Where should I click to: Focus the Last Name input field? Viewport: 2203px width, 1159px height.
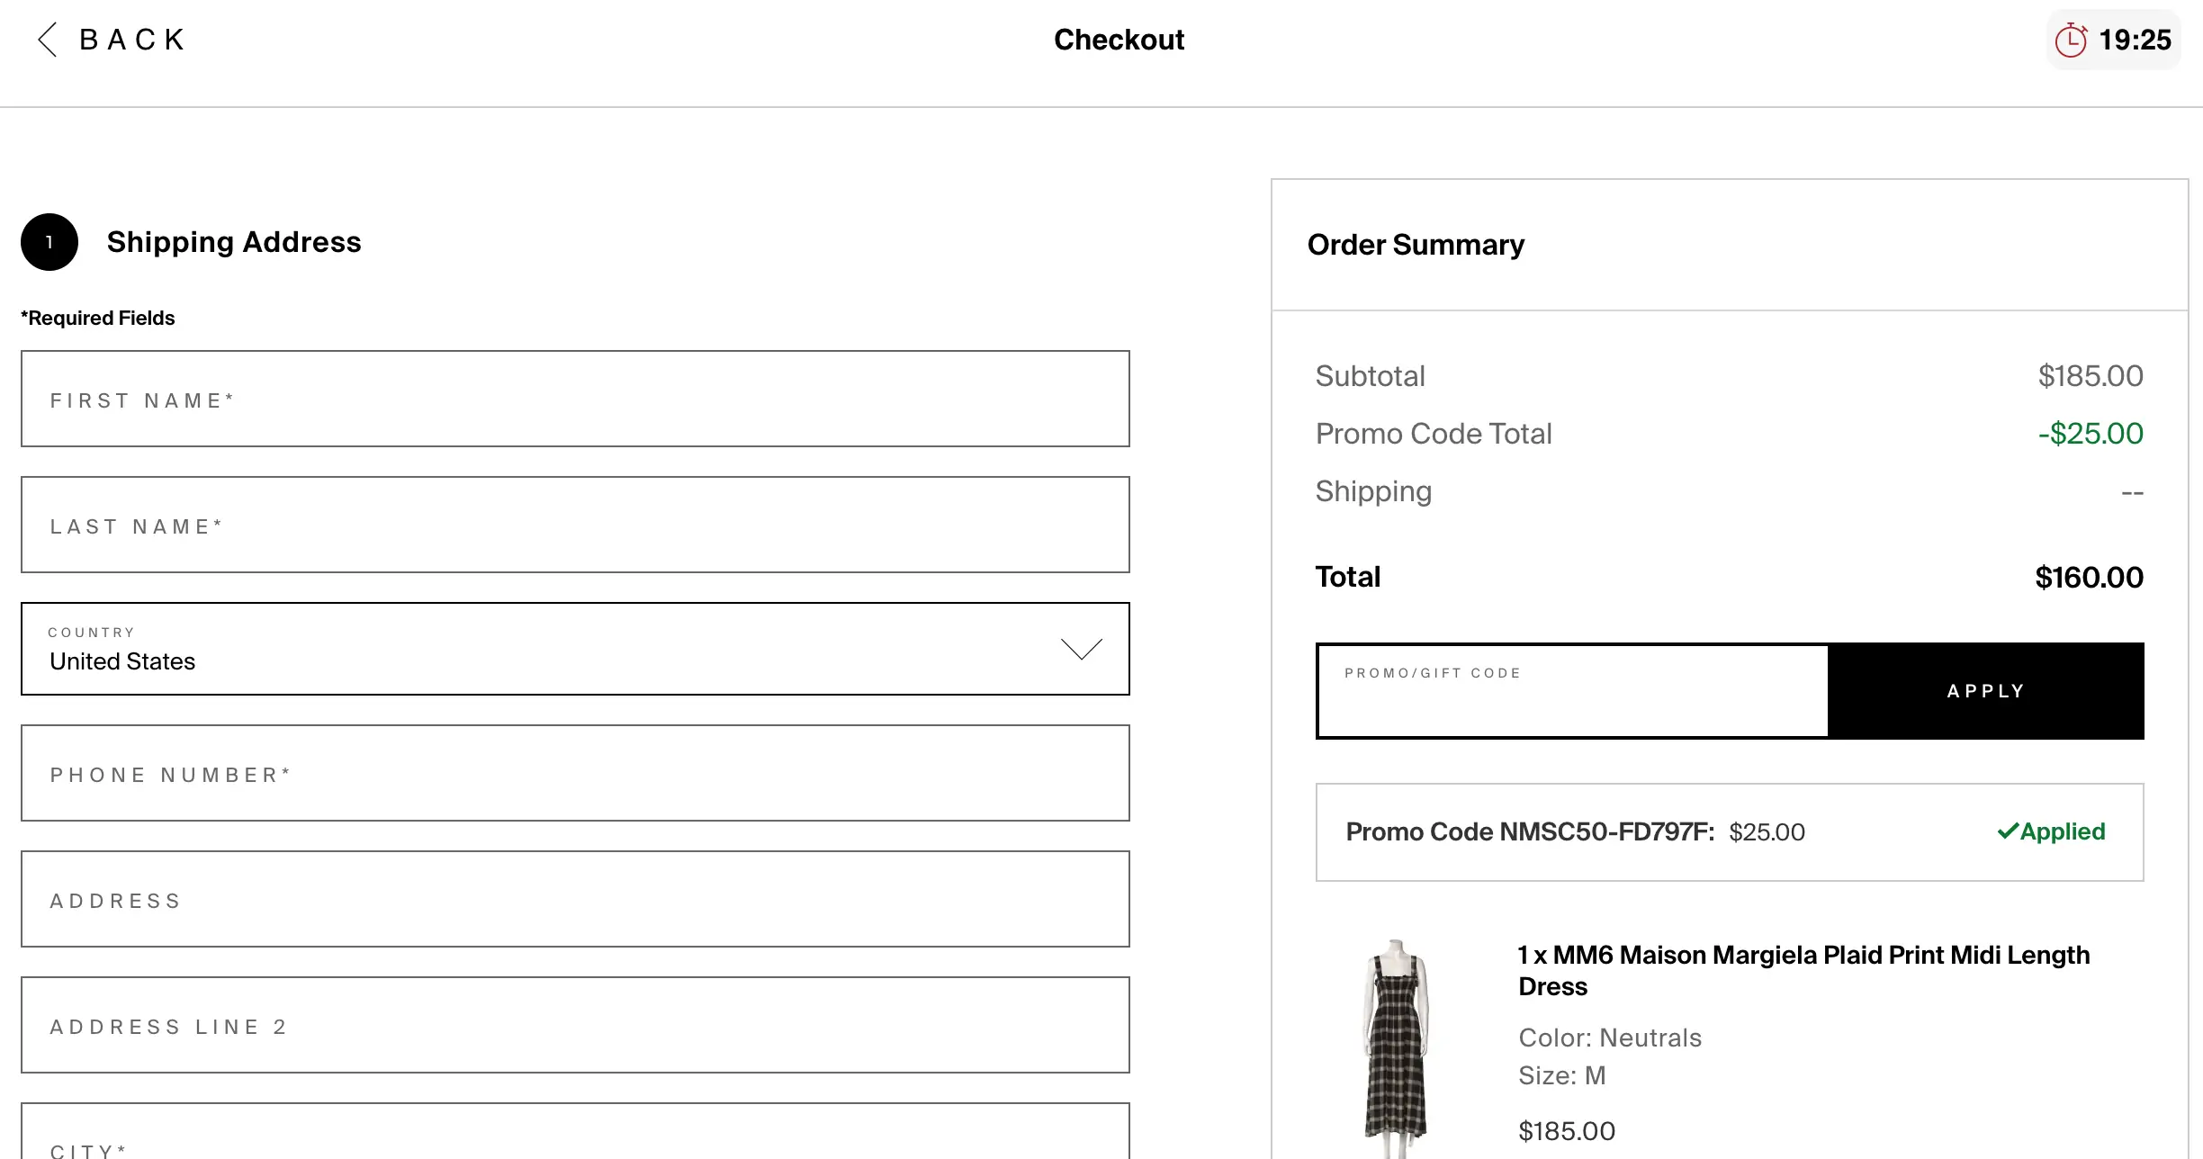[575, 526]
